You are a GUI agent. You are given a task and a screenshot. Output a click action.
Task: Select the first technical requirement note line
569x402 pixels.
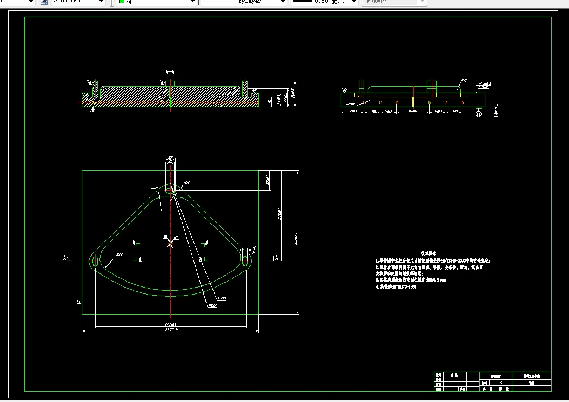[x=433, y=260]
